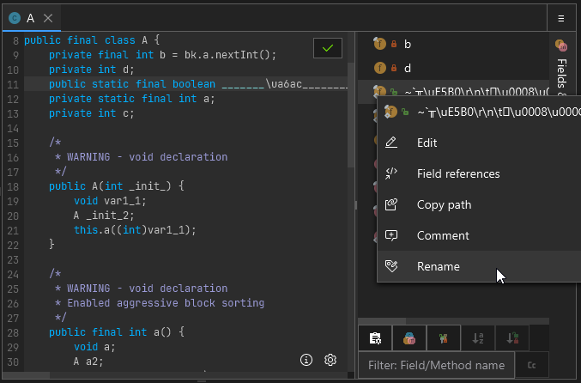
Task: Click line number 18 in gutter
Action: pos(13,186)
